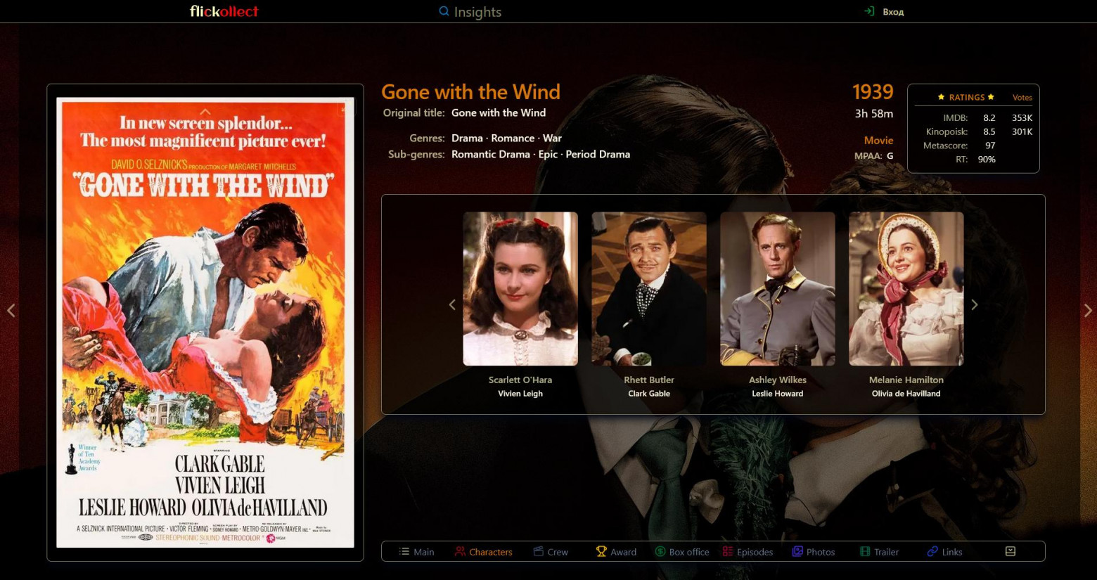Switch to the Award tab
The height and width of the screenshot is (580, 1097).
pyautogui.click(x=616, y=552)
